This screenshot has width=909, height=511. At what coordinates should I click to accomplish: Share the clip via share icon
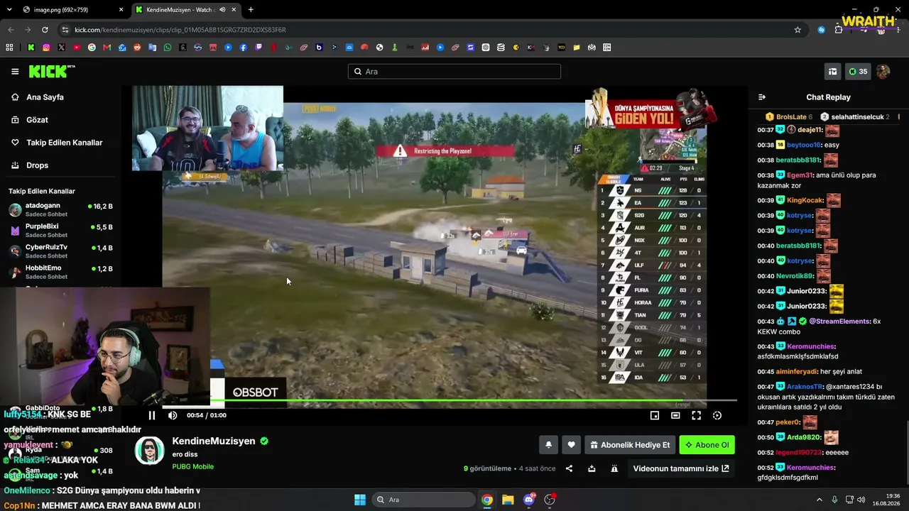pyautogui.click(x=569, y=468)
